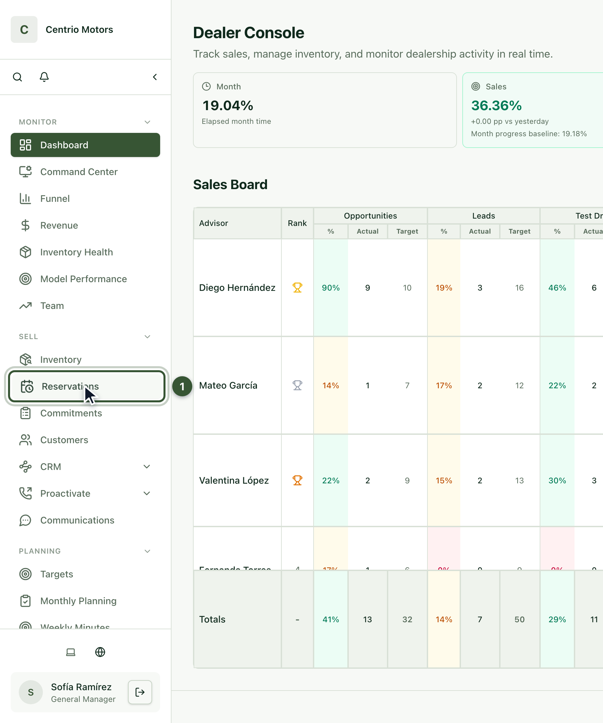This screenshot has height=723, width=603.
Task: Go to Dashboard
Action: 85,145
